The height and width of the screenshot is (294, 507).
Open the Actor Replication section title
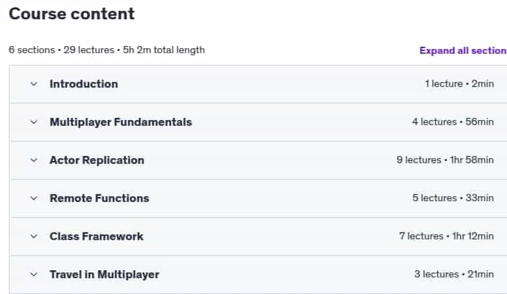96,160
